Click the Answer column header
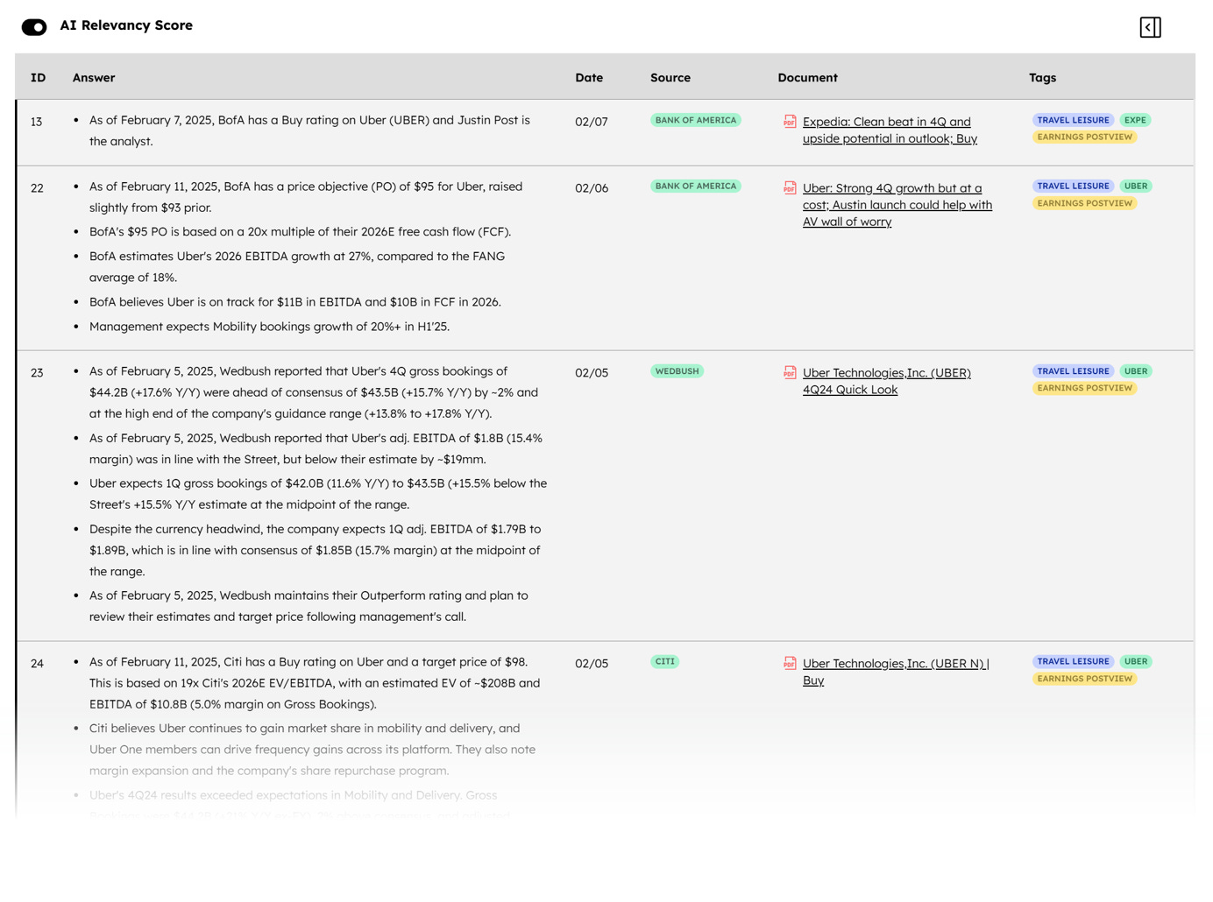This screenshot has width=1213, height=902. [94, 77]
